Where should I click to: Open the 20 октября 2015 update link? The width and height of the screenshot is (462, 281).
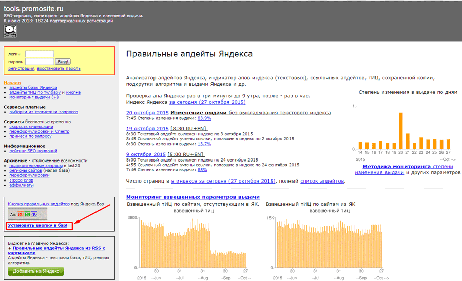pos(147,113)
